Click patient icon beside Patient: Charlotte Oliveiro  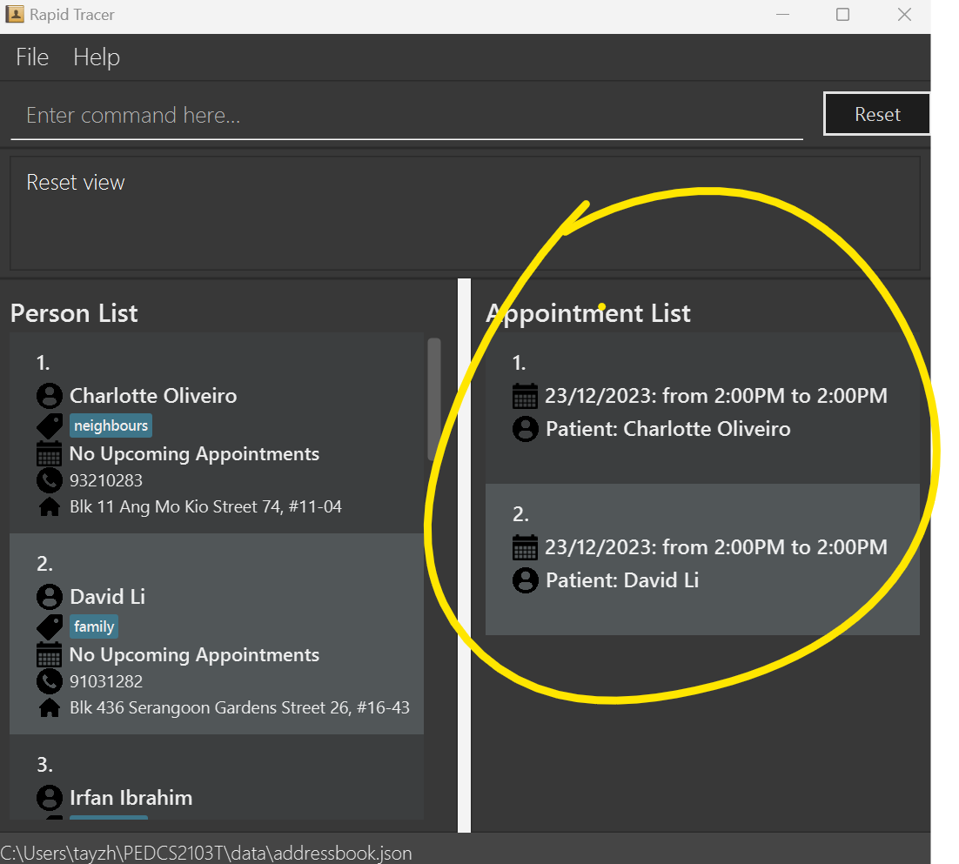tap(526, 429)
